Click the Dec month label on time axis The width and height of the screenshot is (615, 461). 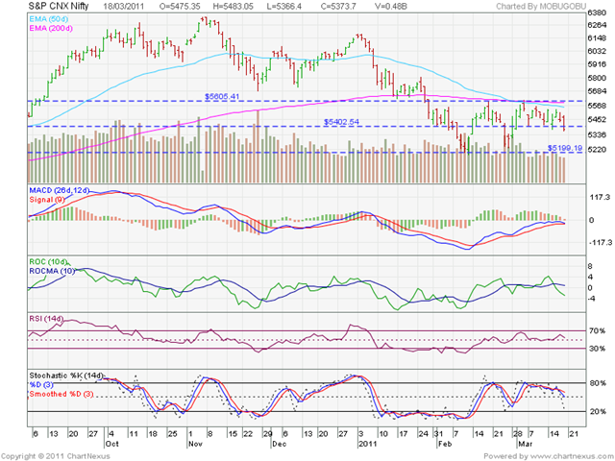pyautogui.click(x=280, y=444)
